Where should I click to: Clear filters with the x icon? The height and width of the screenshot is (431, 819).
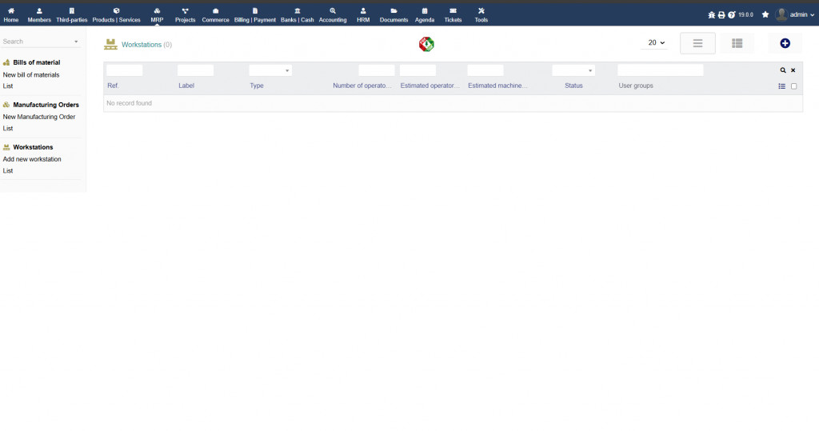click(x=793, y=70)
